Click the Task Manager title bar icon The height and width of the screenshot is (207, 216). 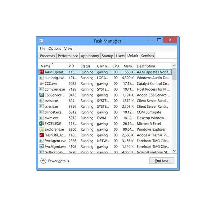click(x=41, y=41)
